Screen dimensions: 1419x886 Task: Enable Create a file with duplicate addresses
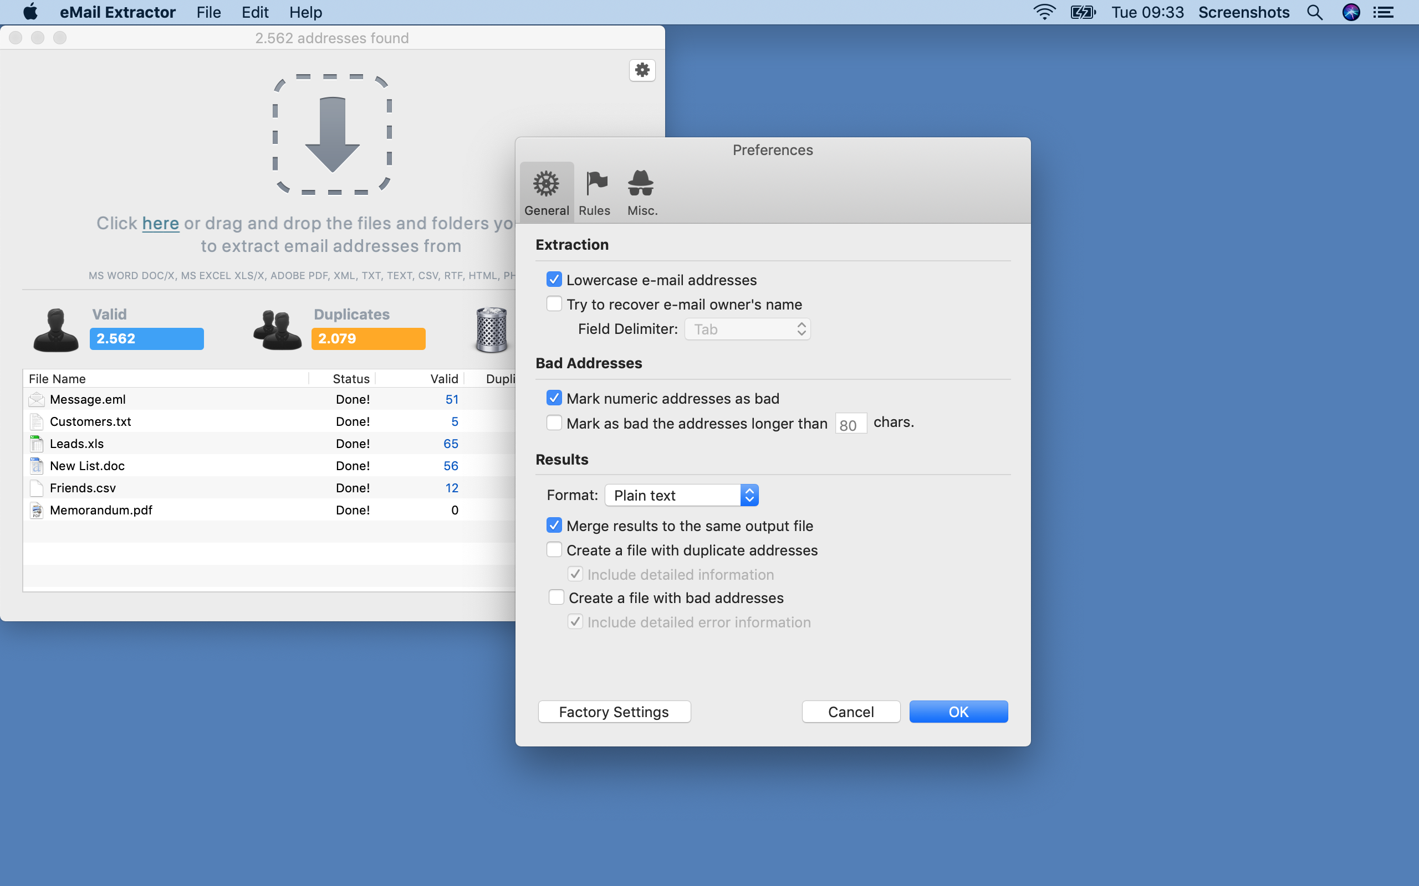pyautogui.click(x=554, y=549)
